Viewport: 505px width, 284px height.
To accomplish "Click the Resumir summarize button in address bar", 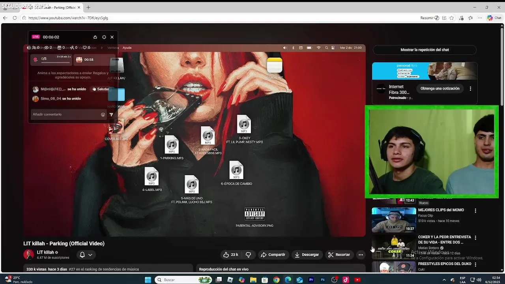I will (430, 18).
